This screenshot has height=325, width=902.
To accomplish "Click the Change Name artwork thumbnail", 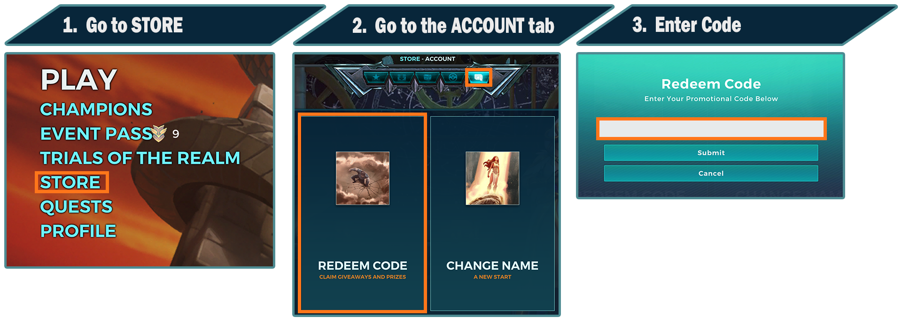I will 492,178.
